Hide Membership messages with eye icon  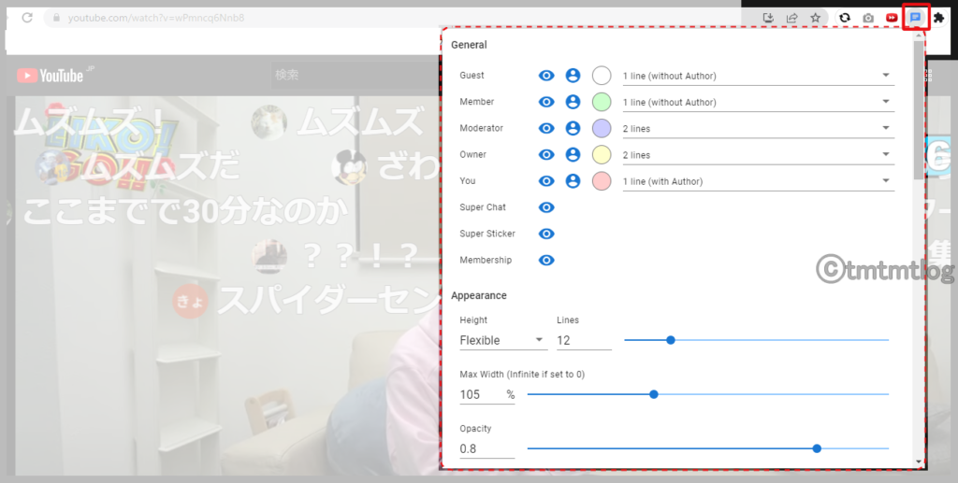point(546,261)
